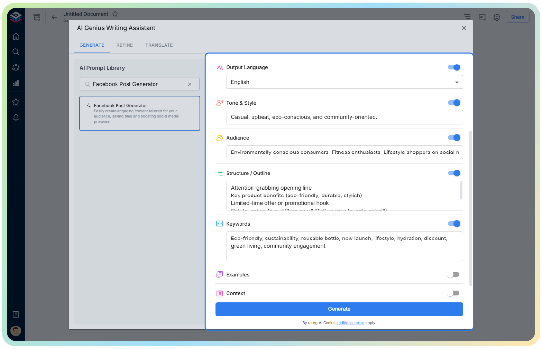
Task: Click into the Tone & Style text field
Action: [345, 117]
